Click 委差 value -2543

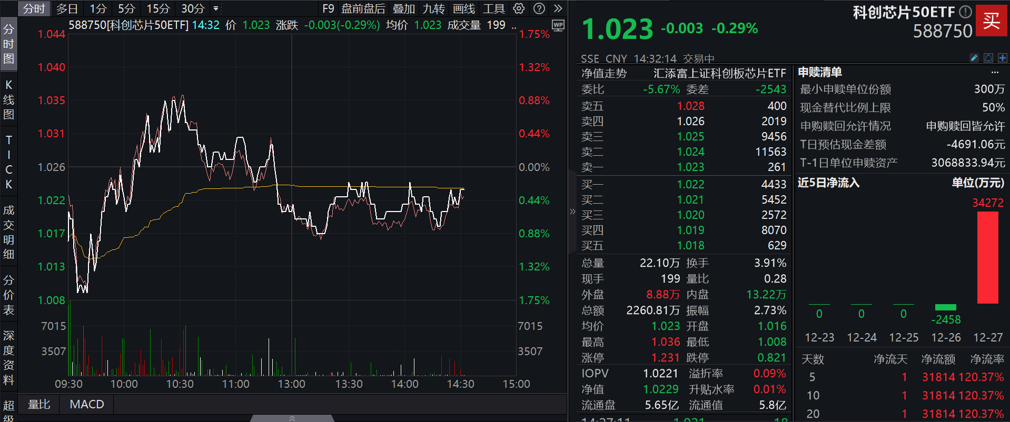[771, 89]
